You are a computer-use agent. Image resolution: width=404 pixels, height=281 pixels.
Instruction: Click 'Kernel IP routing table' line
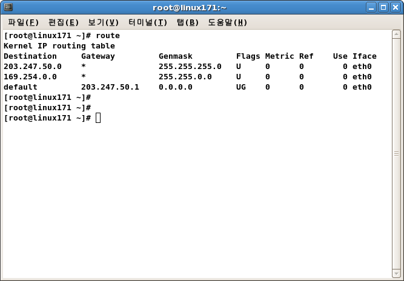(x=59, y=46)
